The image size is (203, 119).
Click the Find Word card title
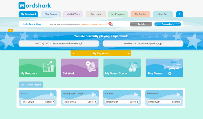pos(152,94)
